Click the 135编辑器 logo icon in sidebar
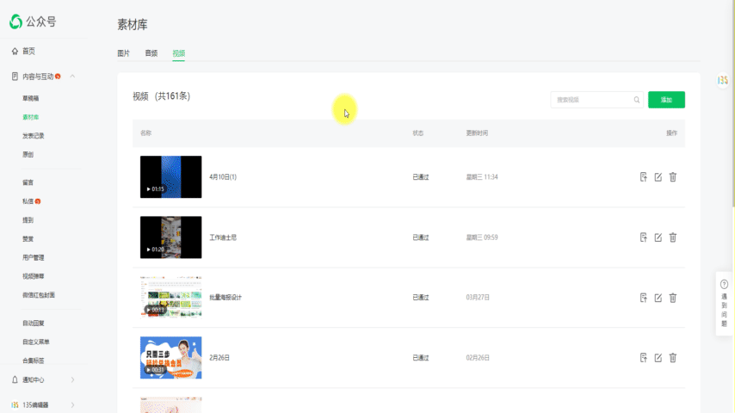The image size is (735, 413). [x=15, y=405]
